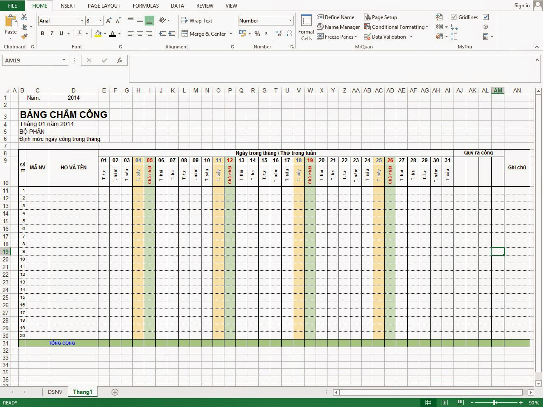The width and height of the screenshot is (543, 407).
Task: Apply Italic formatting
Action: 51,34
